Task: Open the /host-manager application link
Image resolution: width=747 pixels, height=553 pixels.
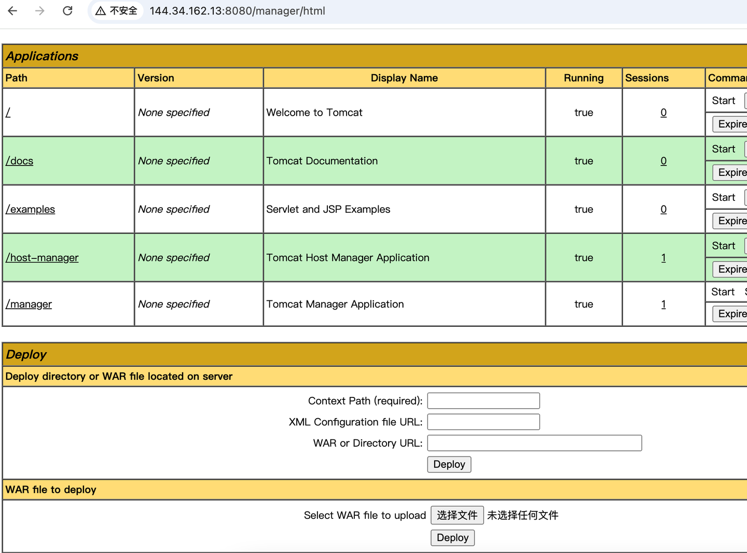Action: 42,258
